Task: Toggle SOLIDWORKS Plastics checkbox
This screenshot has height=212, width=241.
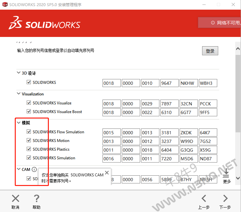Action: click(x=29, y=149)
